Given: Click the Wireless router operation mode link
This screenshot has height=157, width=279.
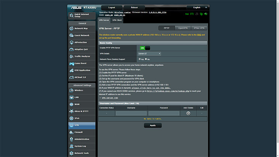Looking at the screenshot, I should pos(122,12).
